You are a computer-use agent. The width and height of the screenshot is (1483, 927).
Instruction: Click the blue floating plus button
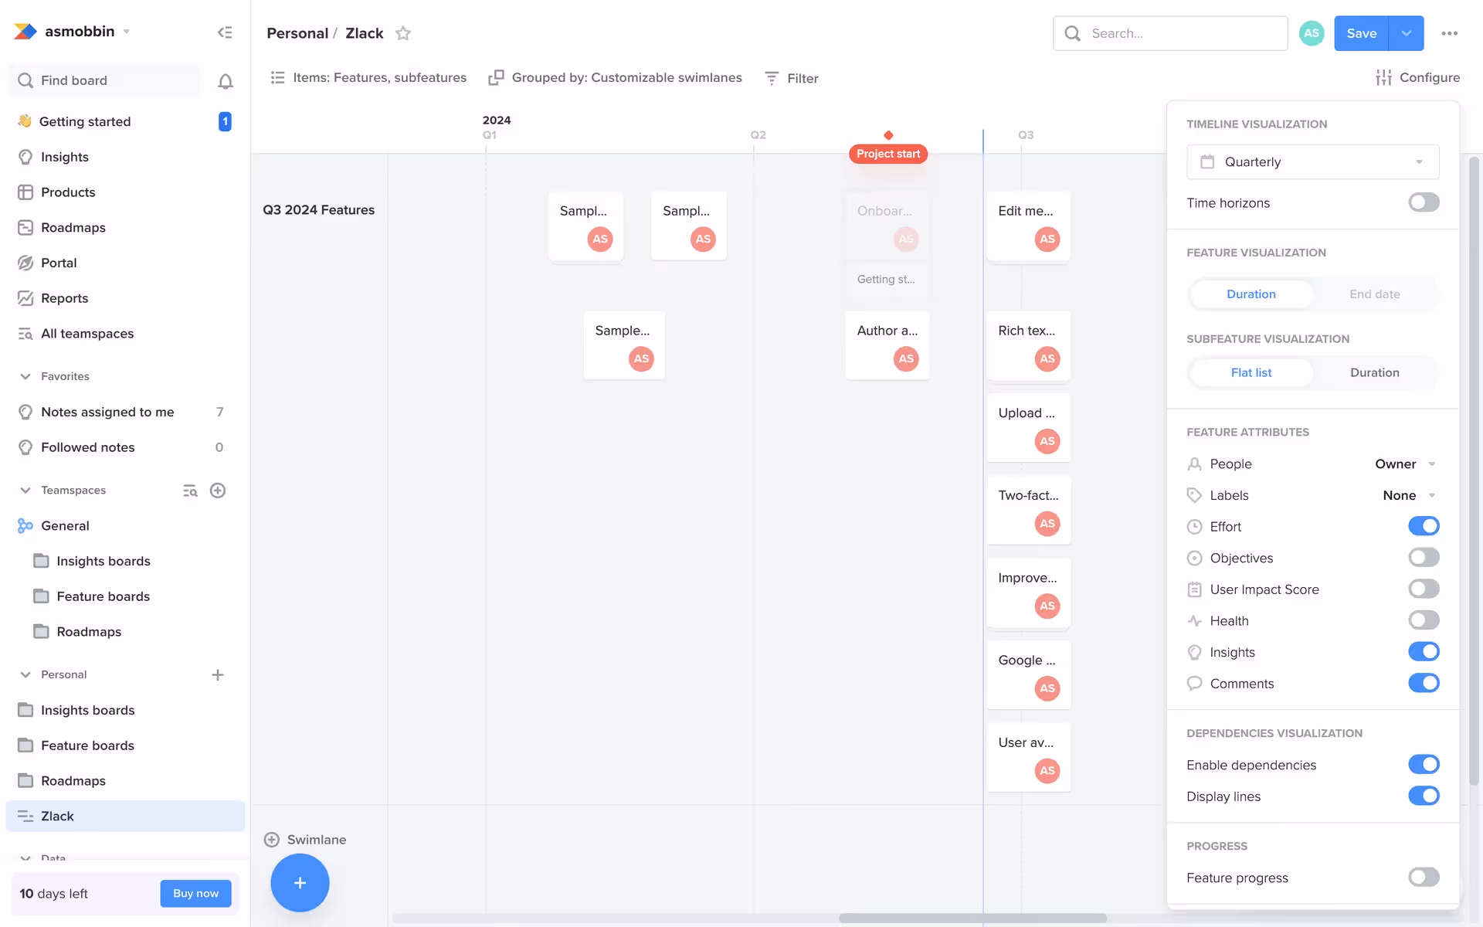tap(300, 883)
